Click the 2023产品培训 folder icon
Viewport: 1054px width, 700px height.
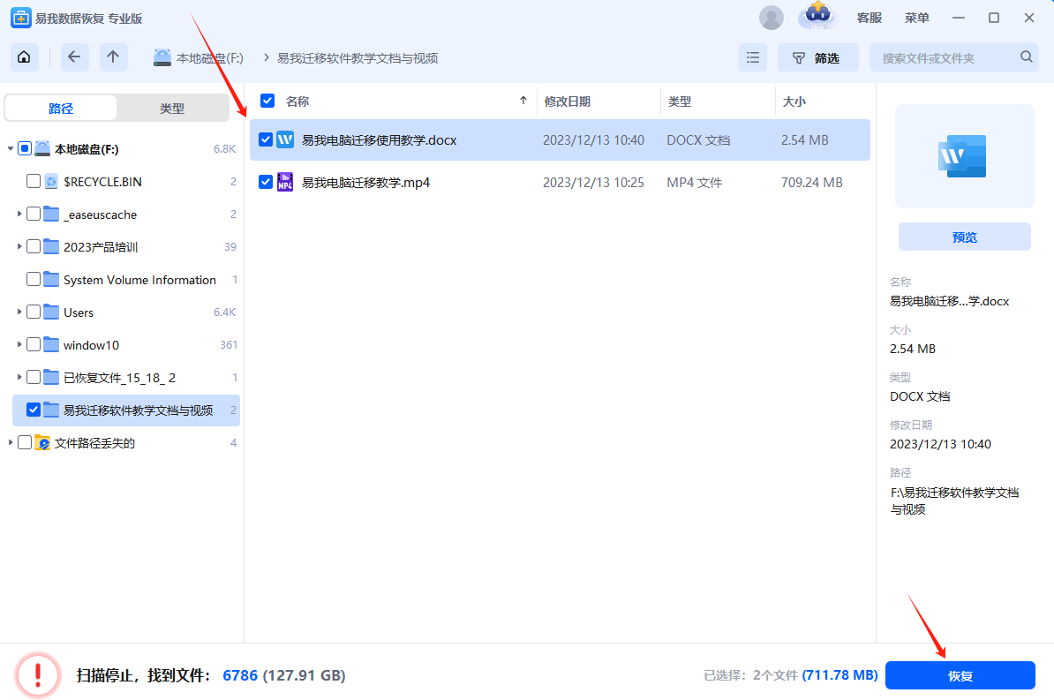coord(51,247)
